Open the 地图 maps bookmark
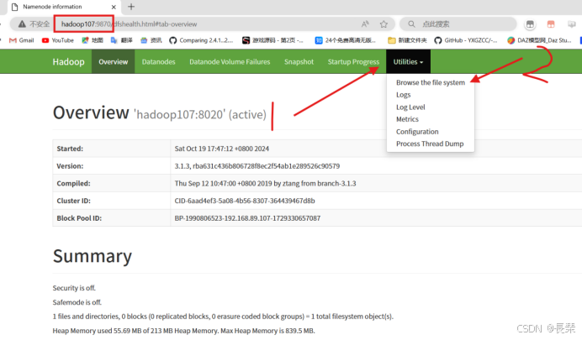 click(93, 40)
